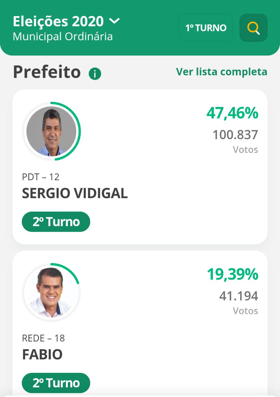Screen dimensions: 280x397
Task: Toggle the 1º TURNO button
Action: pos(206,28)
